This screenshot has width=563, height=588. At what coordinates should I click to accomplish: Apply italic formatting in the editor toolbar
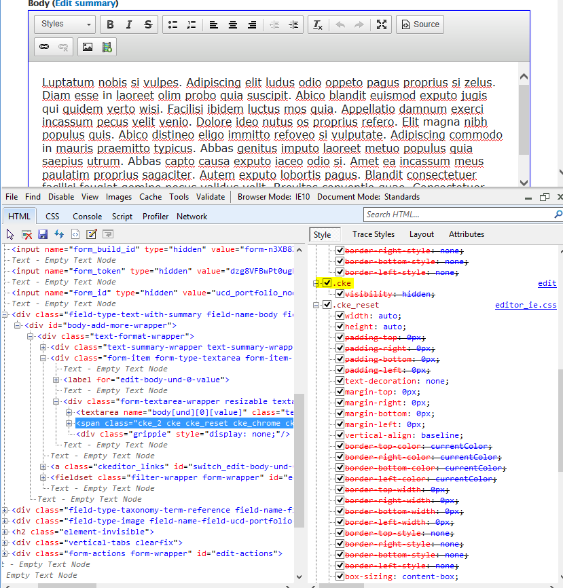129,24
